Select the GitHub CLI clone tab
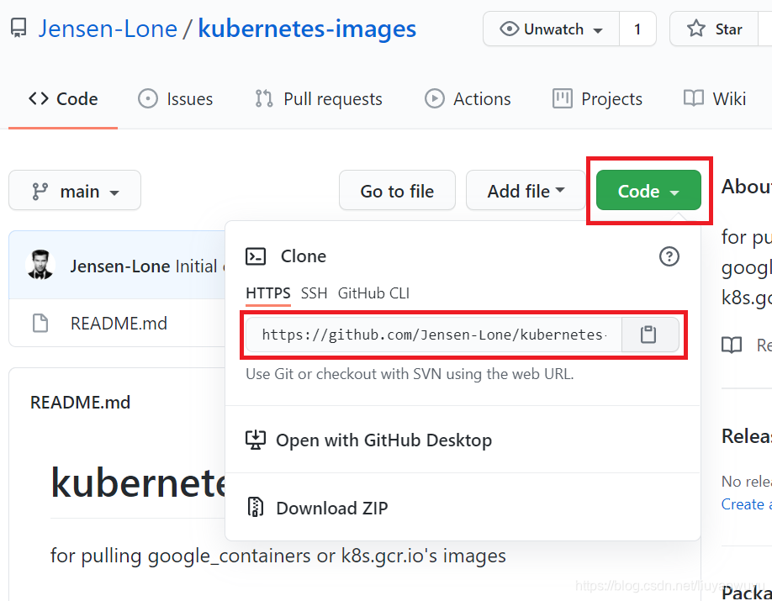The width and height of the screenshot is (772, 601). tap(373, 293)
